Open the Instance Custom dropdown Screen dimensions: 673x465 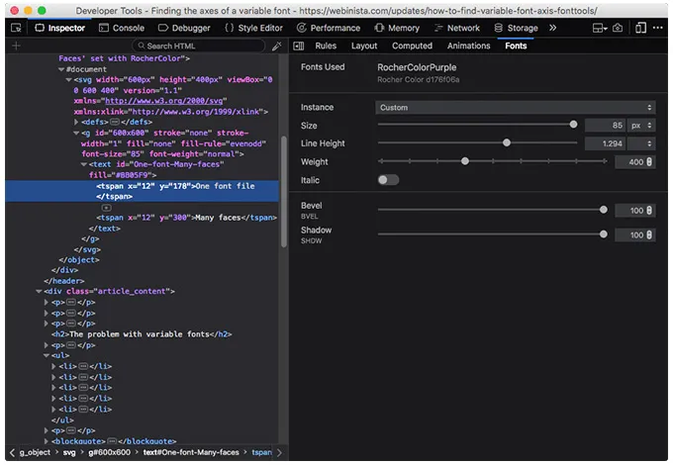[x=515, y=107]
